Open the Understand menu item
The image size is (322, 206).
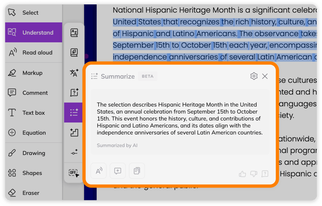click(x=34, y=33)
